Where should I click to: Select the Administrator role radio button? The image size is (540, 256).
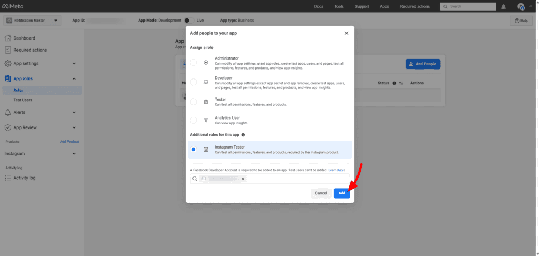(x=194, y=63)
